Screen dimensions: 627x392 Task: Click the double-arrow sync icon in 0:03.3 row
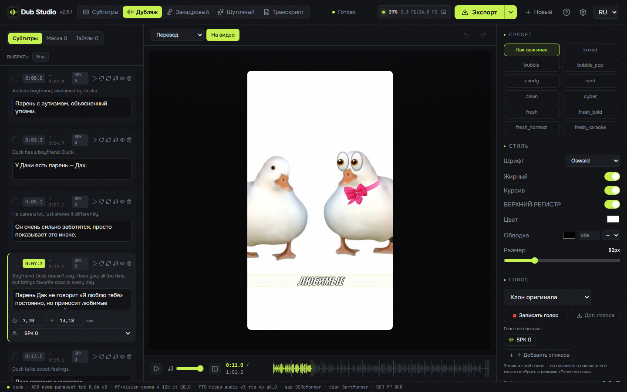(x=108, y=140)
